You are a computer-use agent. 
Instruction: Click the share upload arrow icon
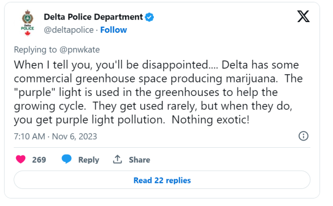pos(118,159)
